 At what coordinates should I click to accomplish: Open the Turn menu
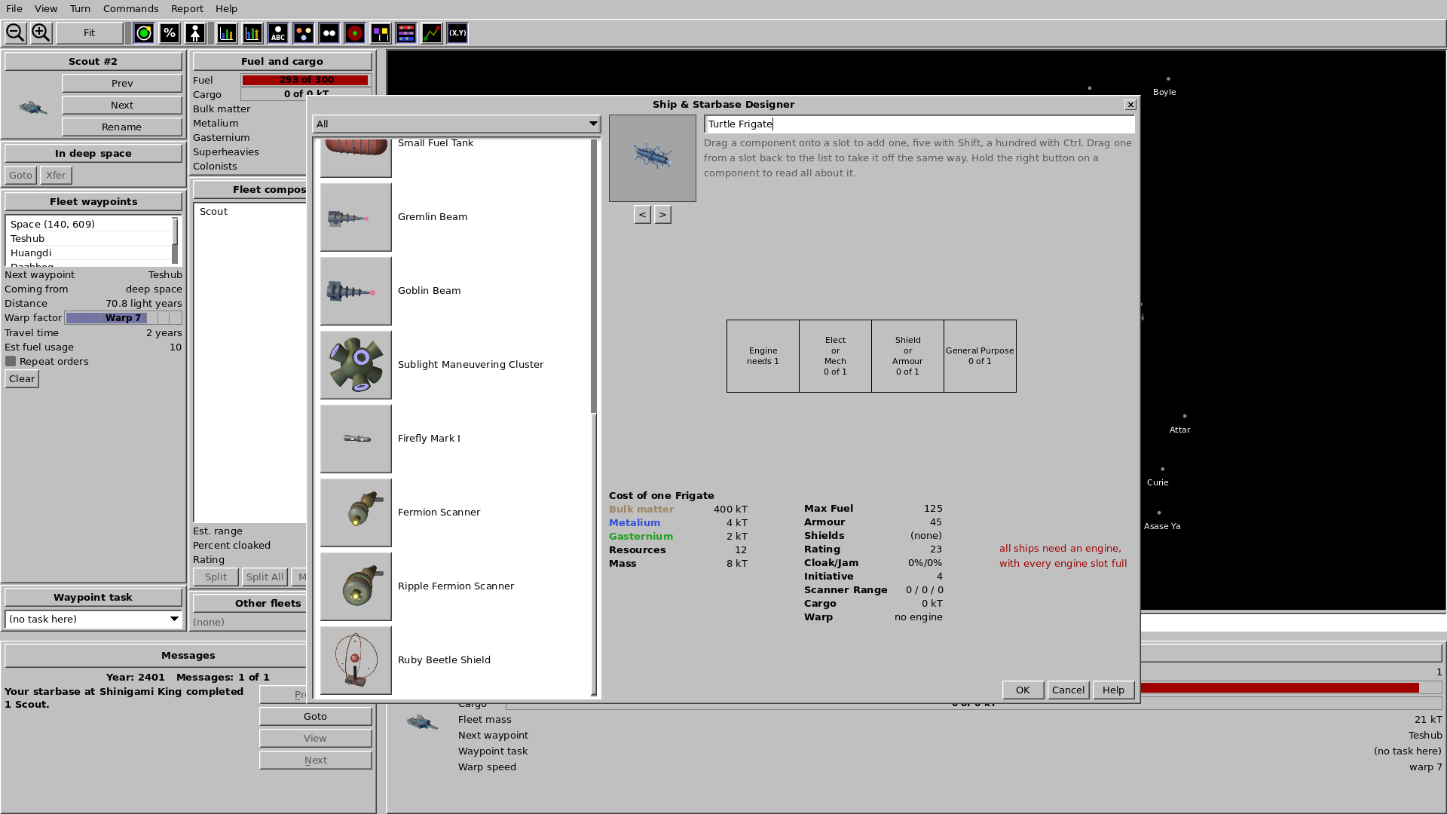tap(80, 9)
